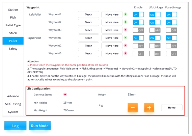Click Move Here for Right Pallet Waypoint1
Image resolution: width=192 pixels, height=136 pixels.
point(112,38)
